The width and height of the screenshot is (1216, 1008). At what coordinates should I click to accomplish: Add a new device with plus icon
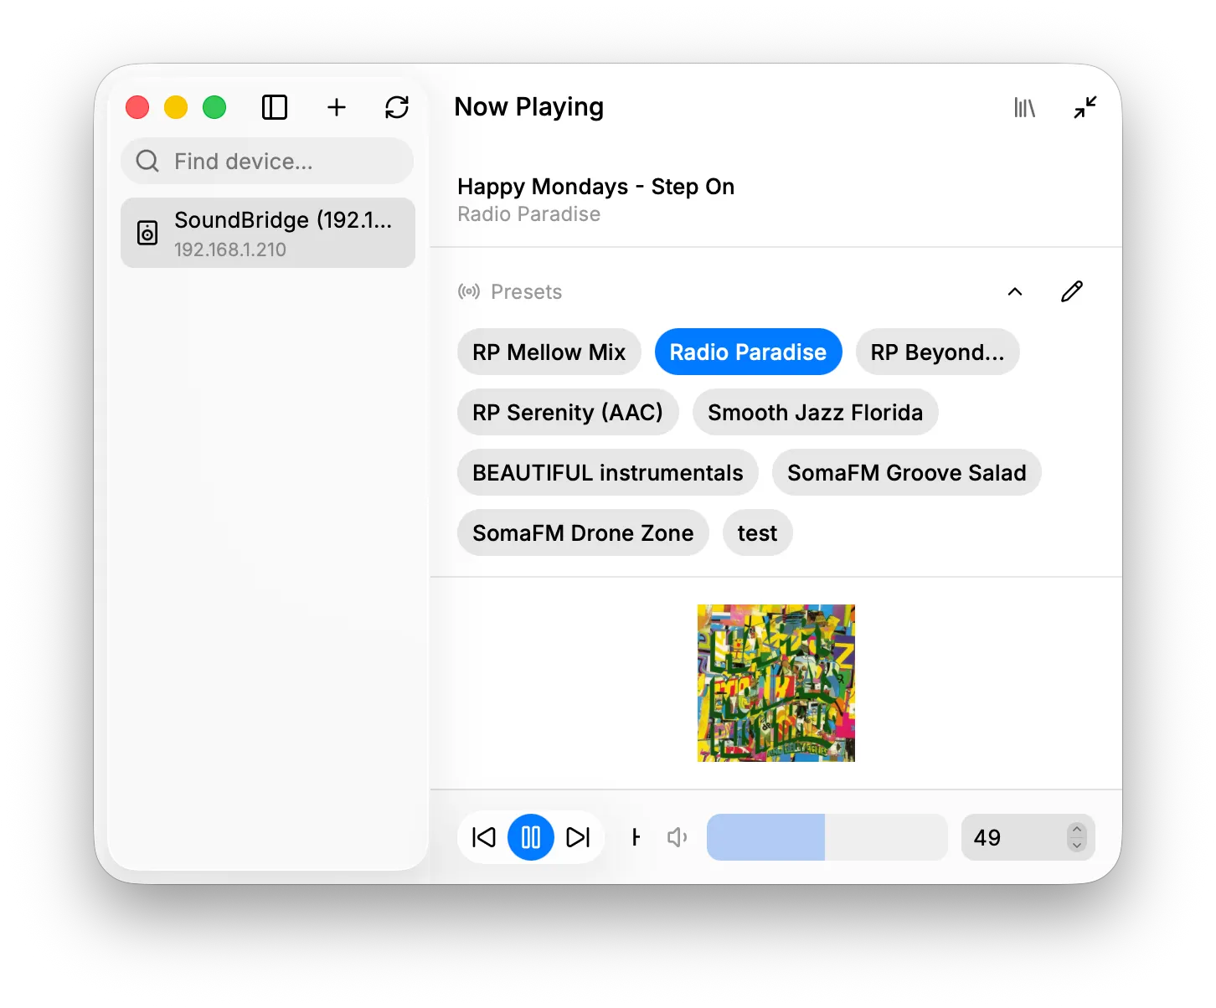coord(337,107)
